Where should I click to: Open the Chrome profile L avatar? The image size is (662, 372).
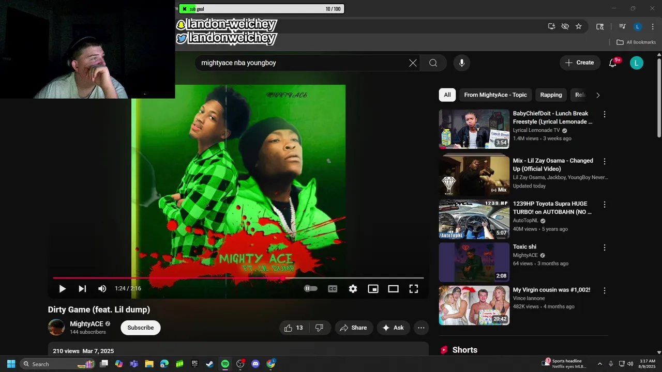pos(638,26)
